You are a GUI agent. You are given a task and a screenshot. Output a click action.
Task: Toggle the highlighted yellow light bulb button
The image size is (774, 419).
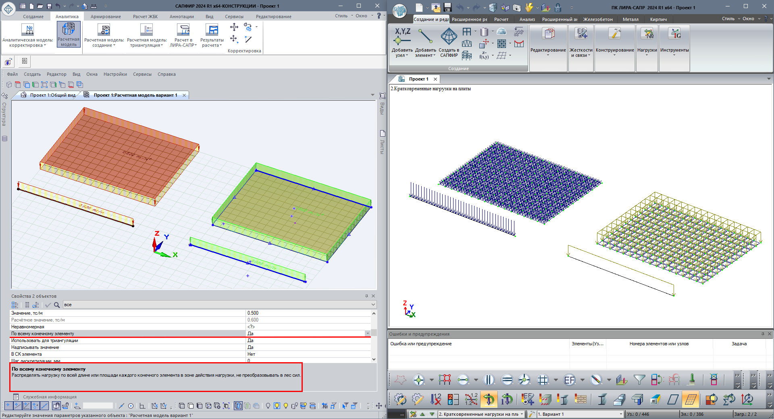[x=277, y=406]
